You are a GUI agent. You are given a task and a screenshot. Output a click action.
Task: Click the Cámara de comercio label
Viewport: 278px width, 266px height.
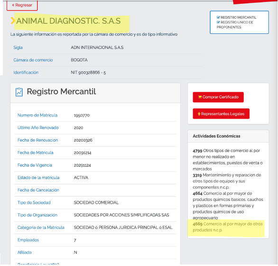(33, 60)
